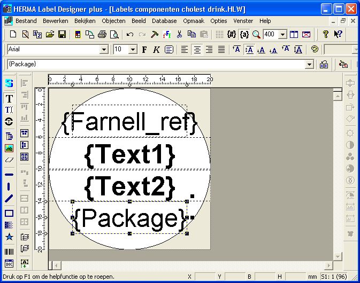The height and width of the screenshot is (283, 360).
Task: Toggle Bold formatting (F button)
Action: (x=144, y=50)
